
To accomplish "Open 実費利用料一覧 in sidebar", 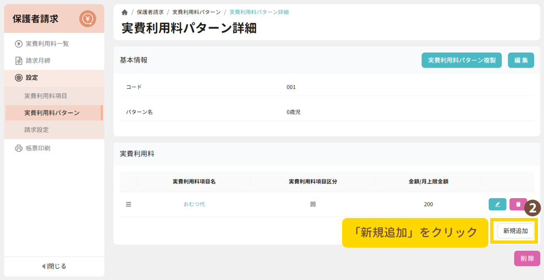I will point(47,44).
